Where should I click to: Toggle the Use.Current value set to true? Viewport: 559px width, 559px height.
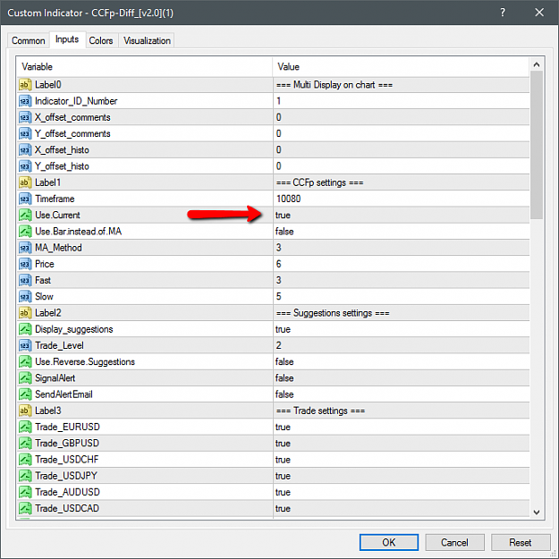(401, 216)
